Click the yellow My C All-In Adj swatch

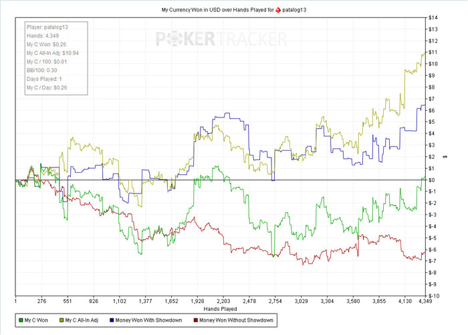pos(62,320)
